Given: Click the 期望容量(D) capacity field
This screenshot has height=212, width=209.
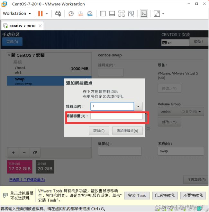Looking at the screenshot, I should [x=116, y=116].
